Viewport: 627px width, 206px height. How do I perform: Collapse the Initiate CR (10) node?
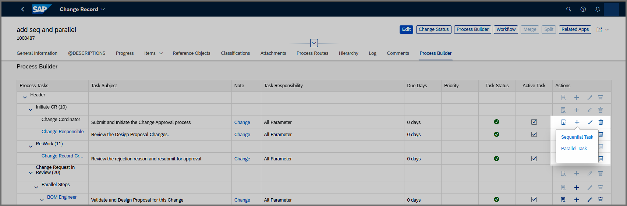(x=31, y=110)
